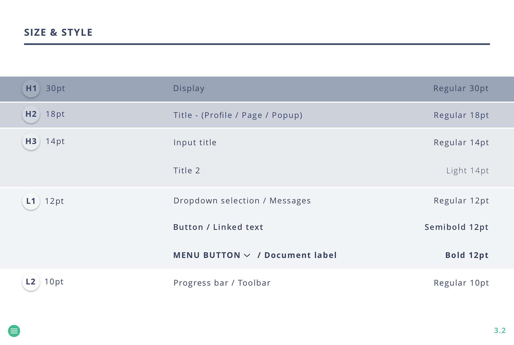Click the Title 2 sample text
The height and width of the screenshot is (345, 514).
[x=187, y=170]
